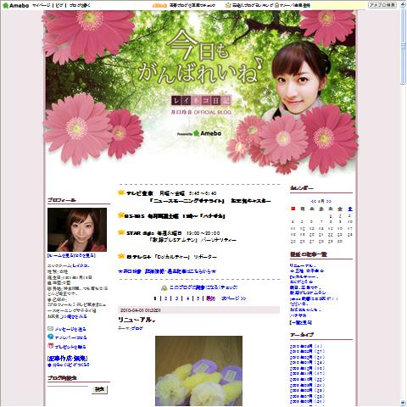Click the scrollbar up arrow
This screenshot has height=407, width=407.
(404, 4)
